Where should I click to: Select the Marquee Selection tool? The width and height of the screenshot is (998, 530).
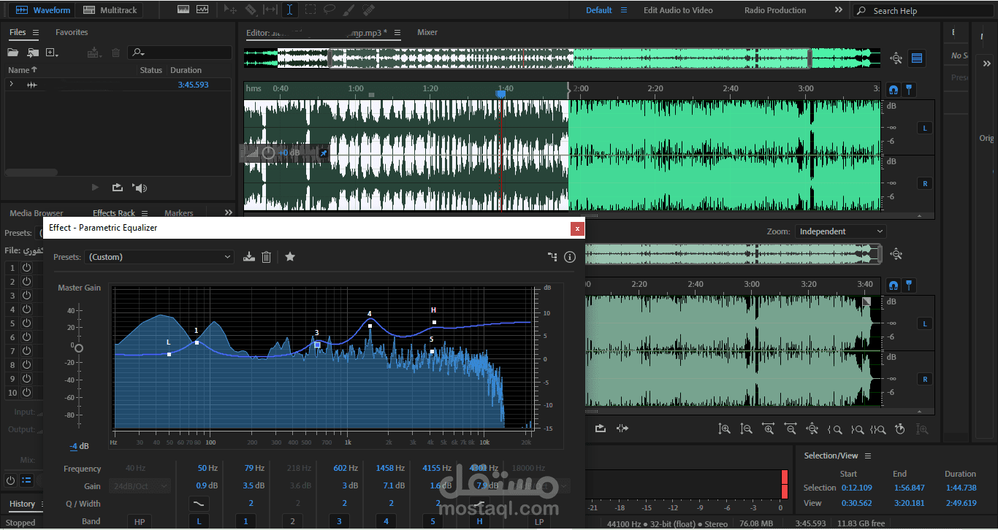[x=310, y=9]
